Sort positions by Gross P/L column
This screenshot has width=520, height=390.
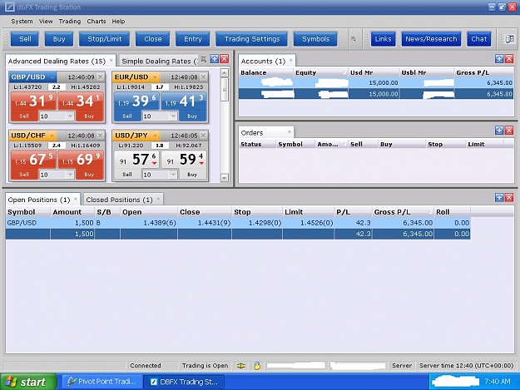click(x=402, y=212)
